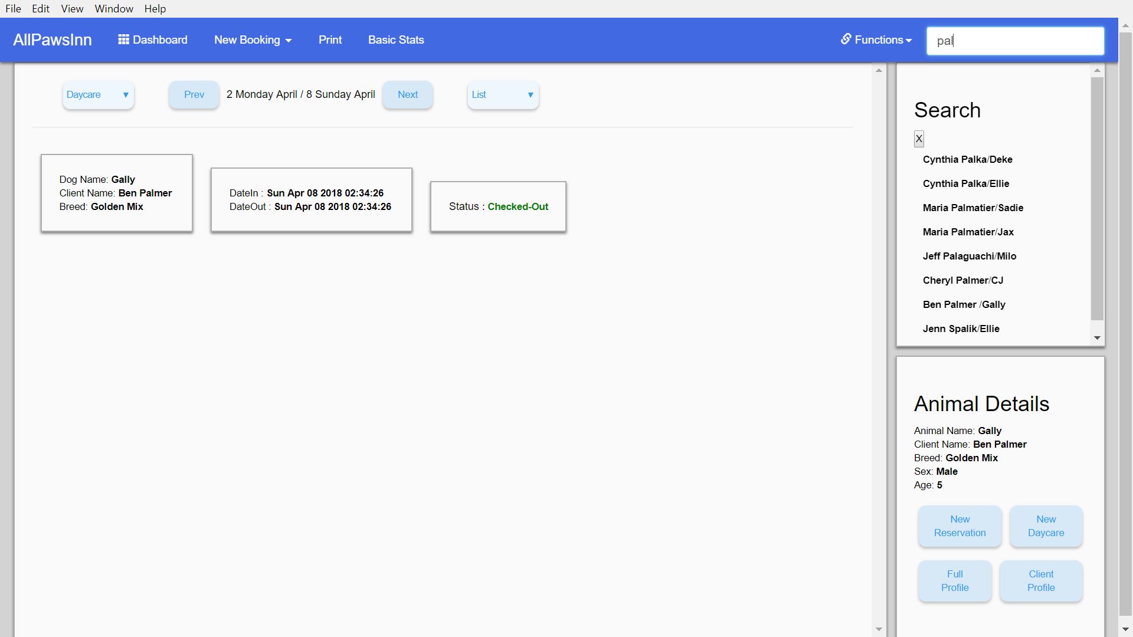The height and width of the screenshot is (637, 1133).
Task: Open the List view dropdown
Action: click(503, 95)
